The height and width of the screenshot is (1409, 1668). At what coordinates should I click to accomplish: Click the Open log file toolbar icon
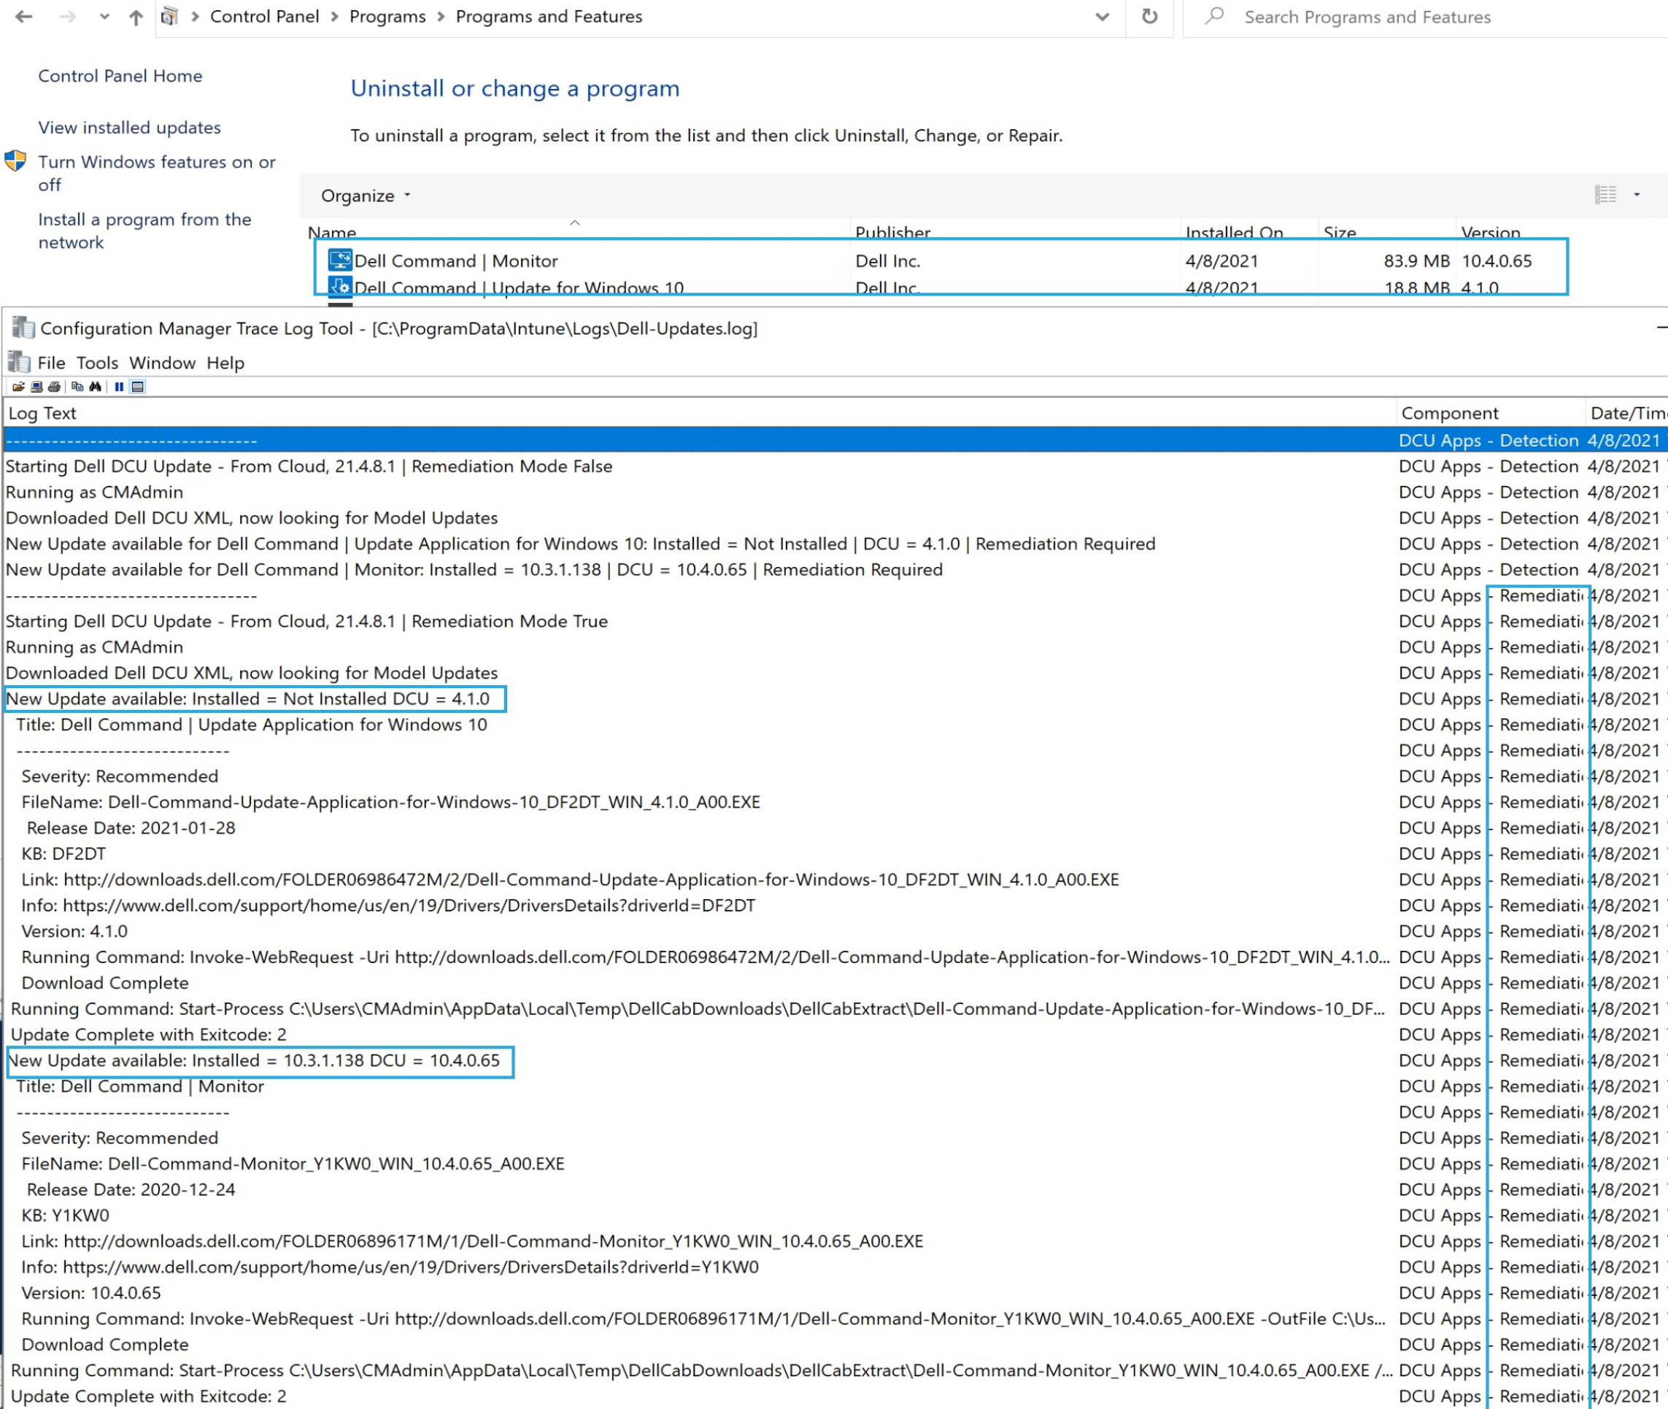coord(18,387)
